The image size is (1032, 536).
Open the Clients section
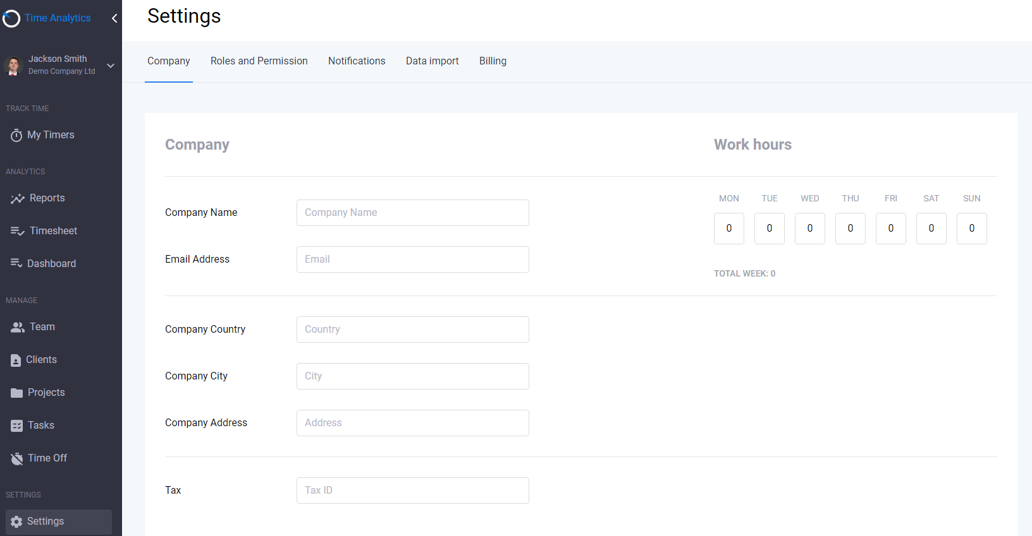(42, 360)
